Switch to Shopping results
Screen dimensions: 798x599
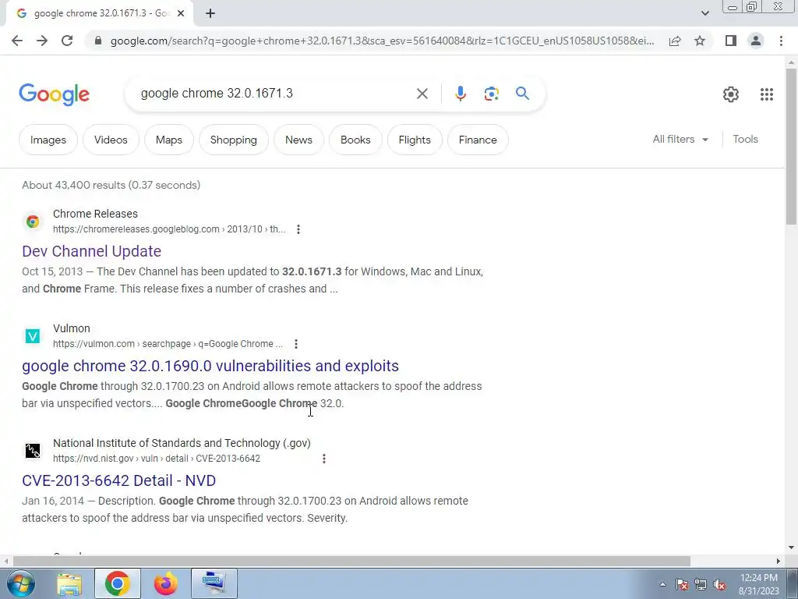(234, 140)
